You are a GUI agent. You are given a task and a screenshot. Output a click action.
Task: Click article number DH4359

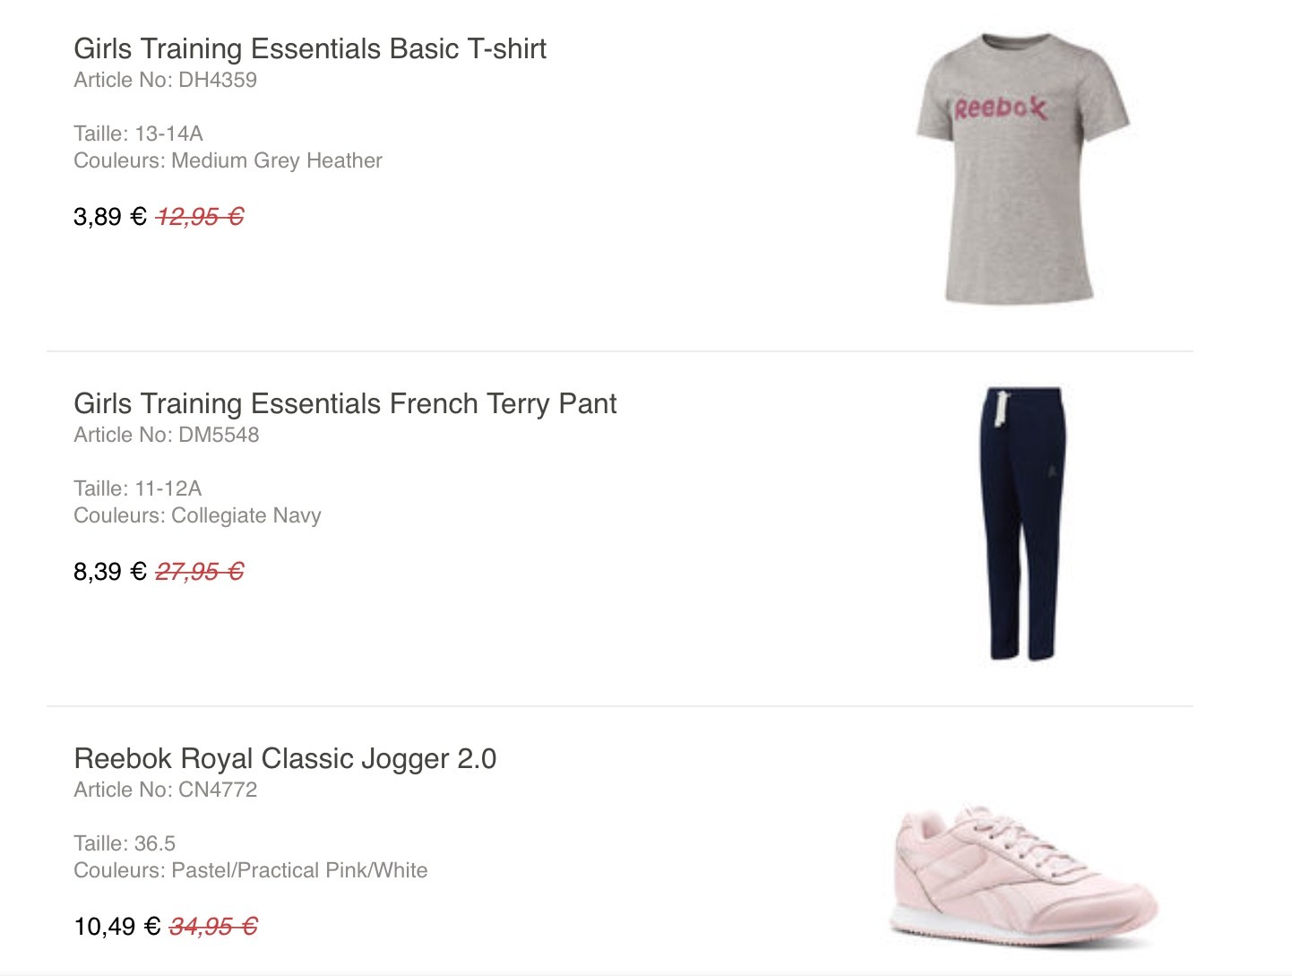pyautogui.click(x=165, y=80)
